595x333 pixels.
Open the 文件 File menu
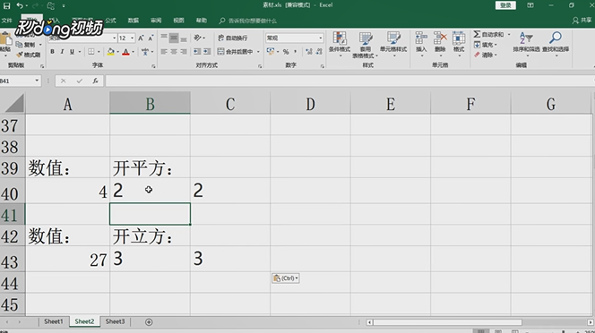click(6, 21)
